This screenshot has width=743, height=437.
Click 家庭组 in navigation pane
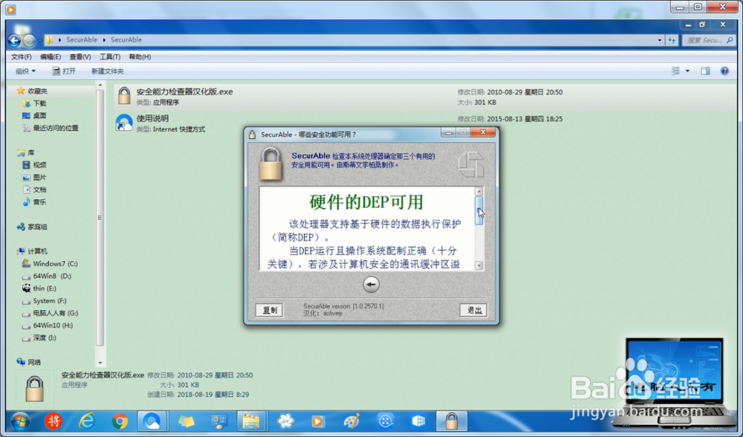point(37,227)
